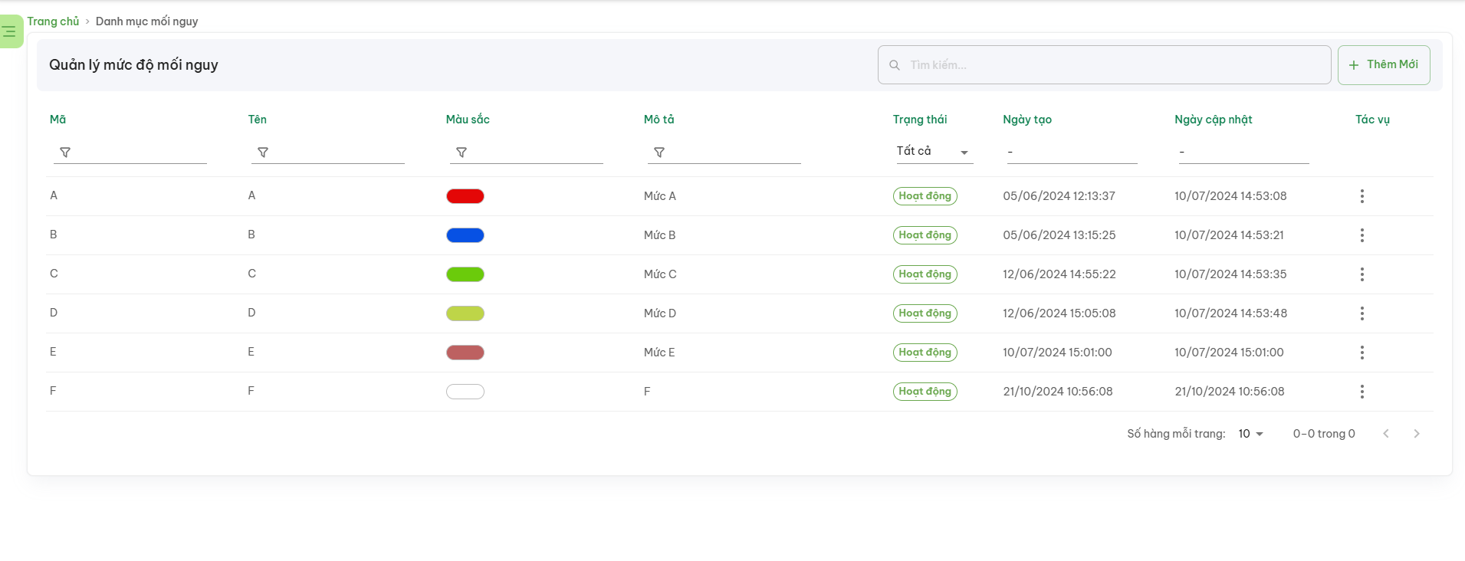This screenshot has height=561, width=1465.
Task: Go to previous page arrow
Action: point(1386,434)
